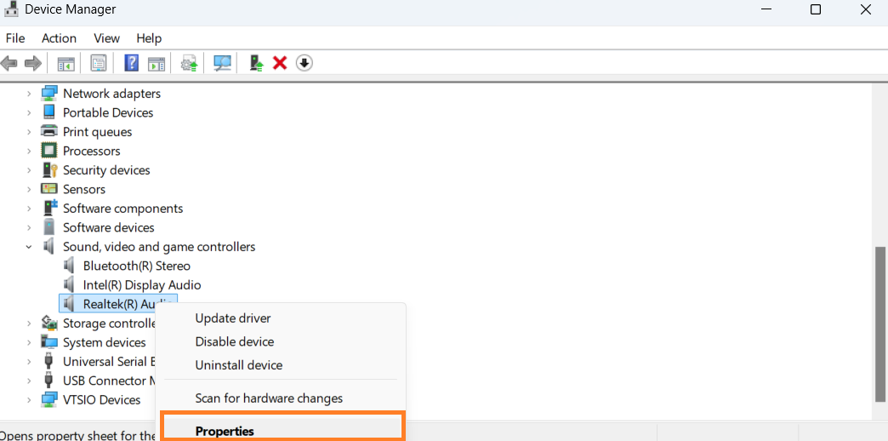Click the download arrow toolbar icon
The width and height of the screenshot is (888, 441).
tap(305, 63)
